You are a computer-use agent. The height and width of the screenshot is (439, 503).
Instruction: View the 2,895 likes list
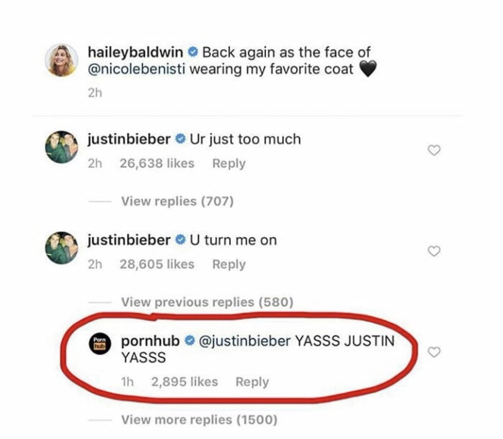click(x=184, y=382)
